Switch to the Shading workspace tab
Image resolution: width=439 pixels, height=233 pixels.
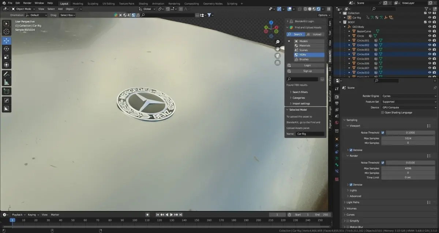click(x=143, y=3)
